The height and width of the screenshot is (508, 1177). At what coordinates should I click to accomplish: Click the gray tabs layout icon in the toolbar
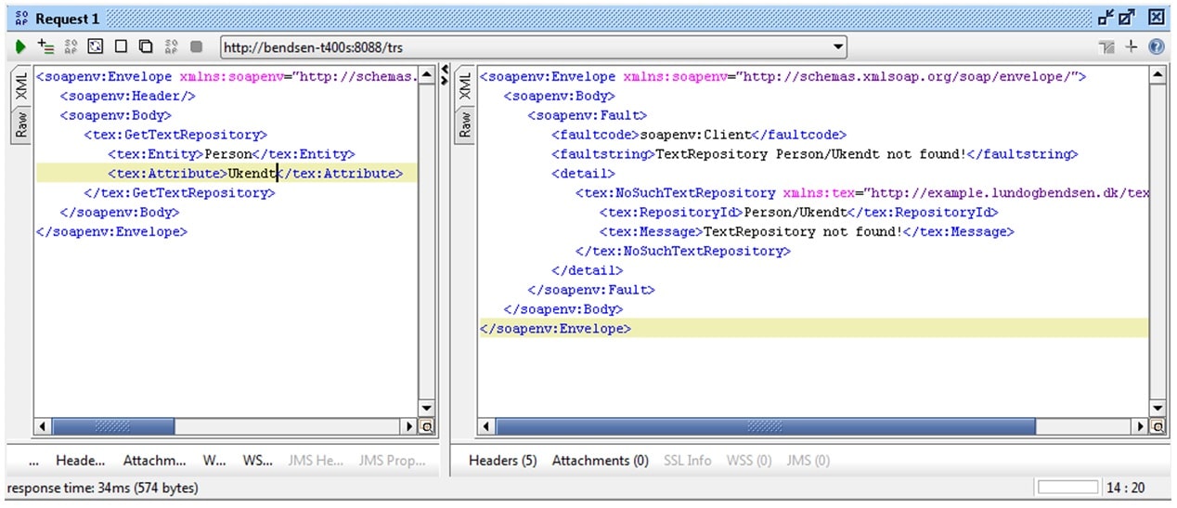[1106, 46]
